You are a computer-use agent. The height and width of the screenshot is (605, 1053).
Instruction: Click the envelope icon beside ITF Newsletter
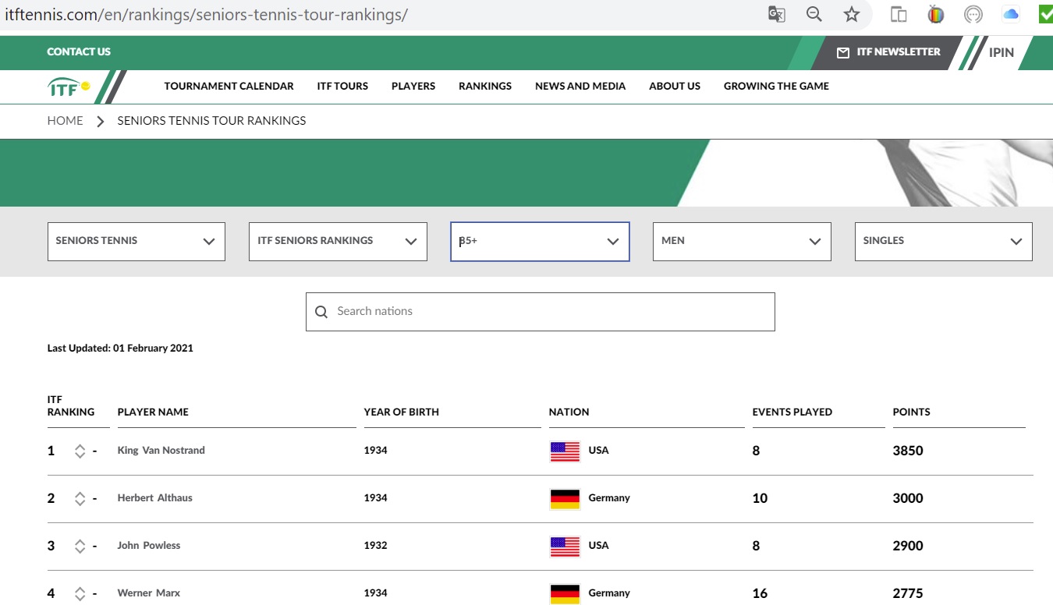tap(842, 52)
